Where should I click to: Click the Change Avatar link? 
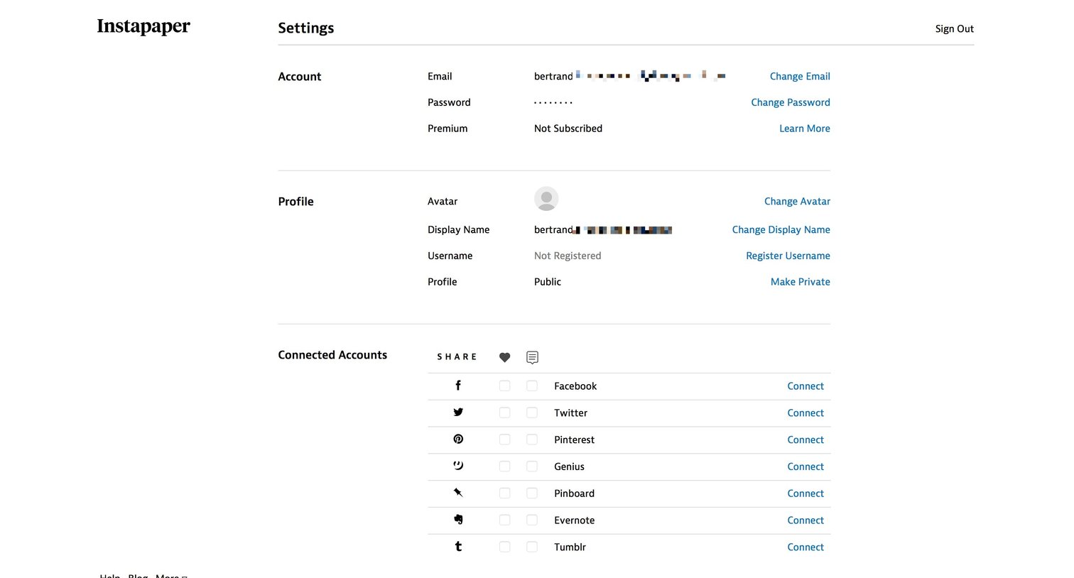click(797, 202)
